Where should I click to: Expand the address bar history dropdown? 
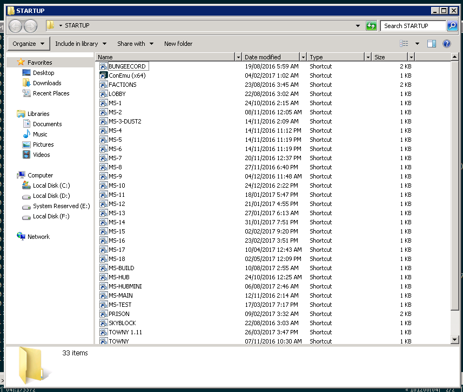coord(358,26)
